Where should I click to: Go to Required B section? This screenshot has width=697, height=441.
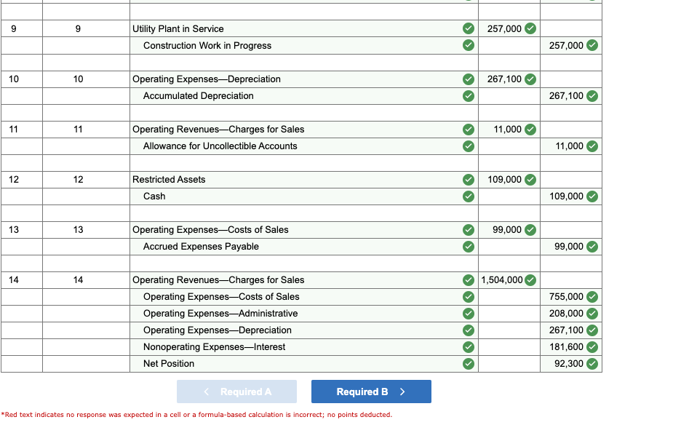(x=371, y=392)
